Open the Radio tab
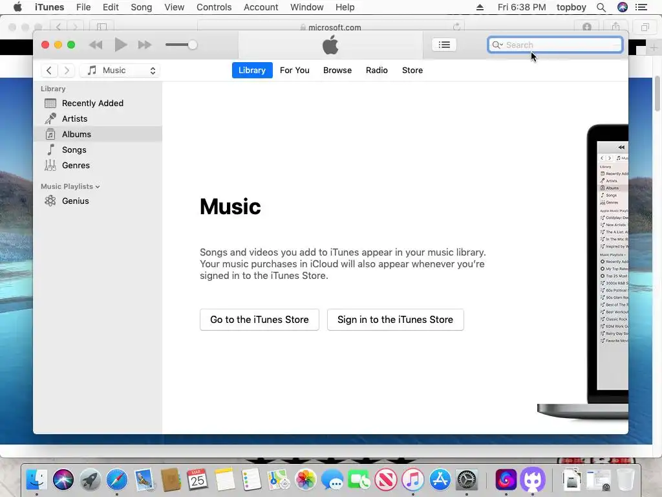The image size is (662, 497). click(377, 70)
